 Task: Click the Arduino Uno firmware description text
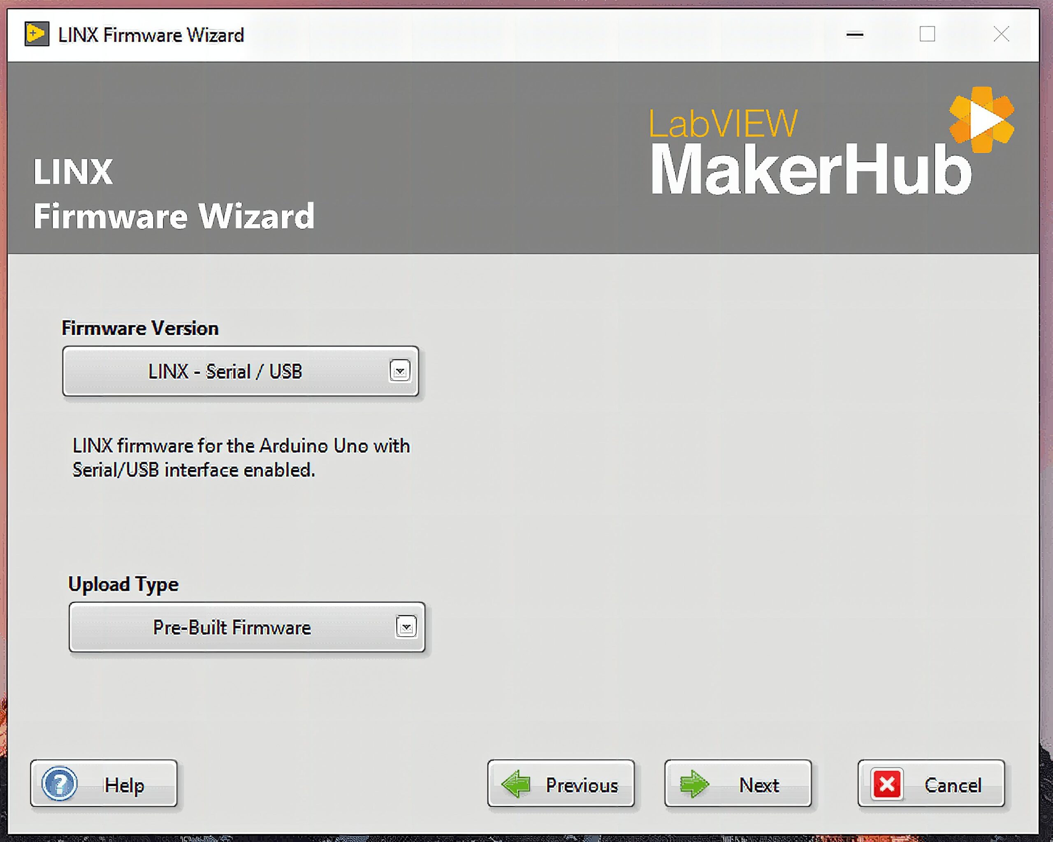(x=241, y=458)
